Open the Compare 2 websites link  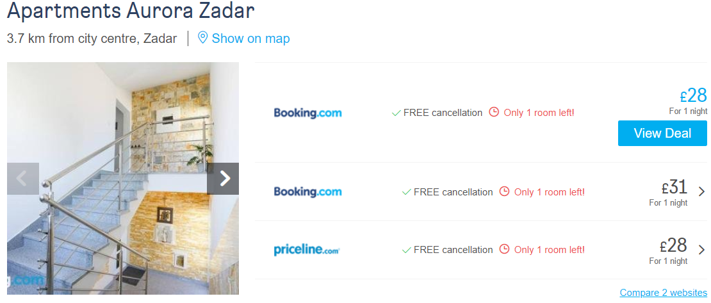point(663,293)
